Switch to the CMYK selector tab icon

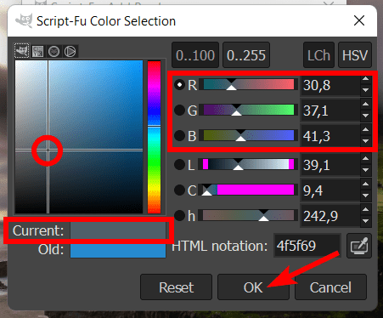tap(37, 51)
